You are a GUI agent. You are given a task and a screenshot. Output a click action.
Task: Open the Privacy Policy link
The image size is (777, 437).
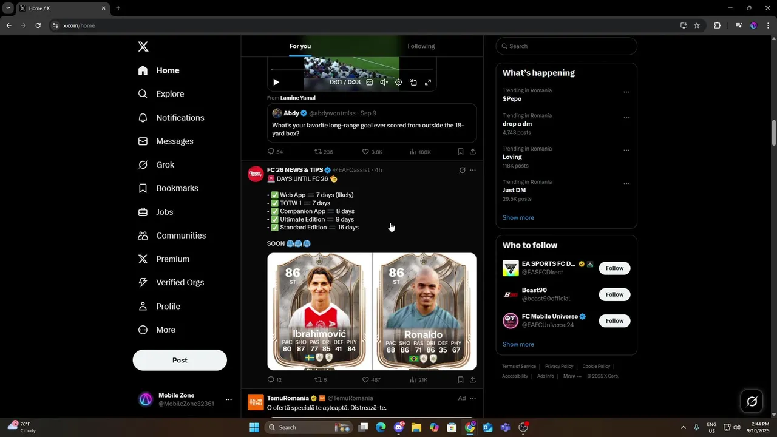[x=559, y=367]
